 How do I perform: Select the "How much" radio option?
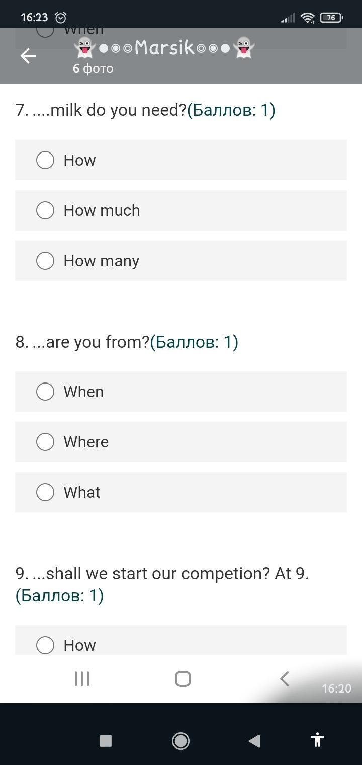45,210
